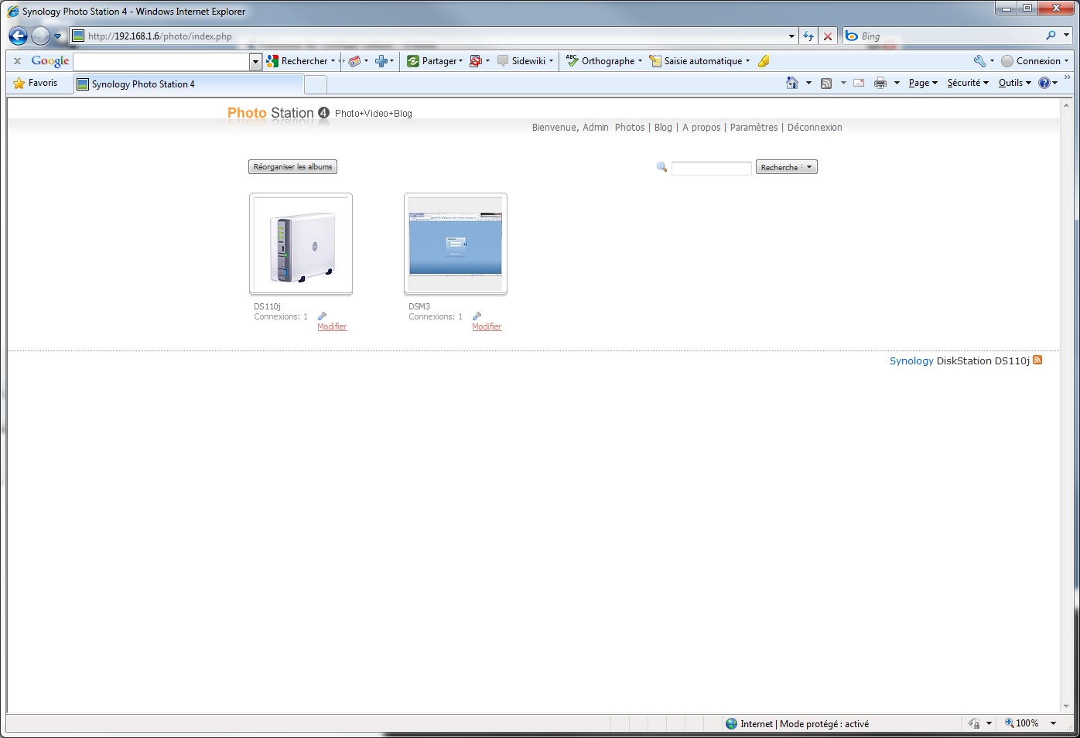Screen dimensions: 1080x738
Task: Select the Synology Photo Station 4 tab
Action: [189, 84]
